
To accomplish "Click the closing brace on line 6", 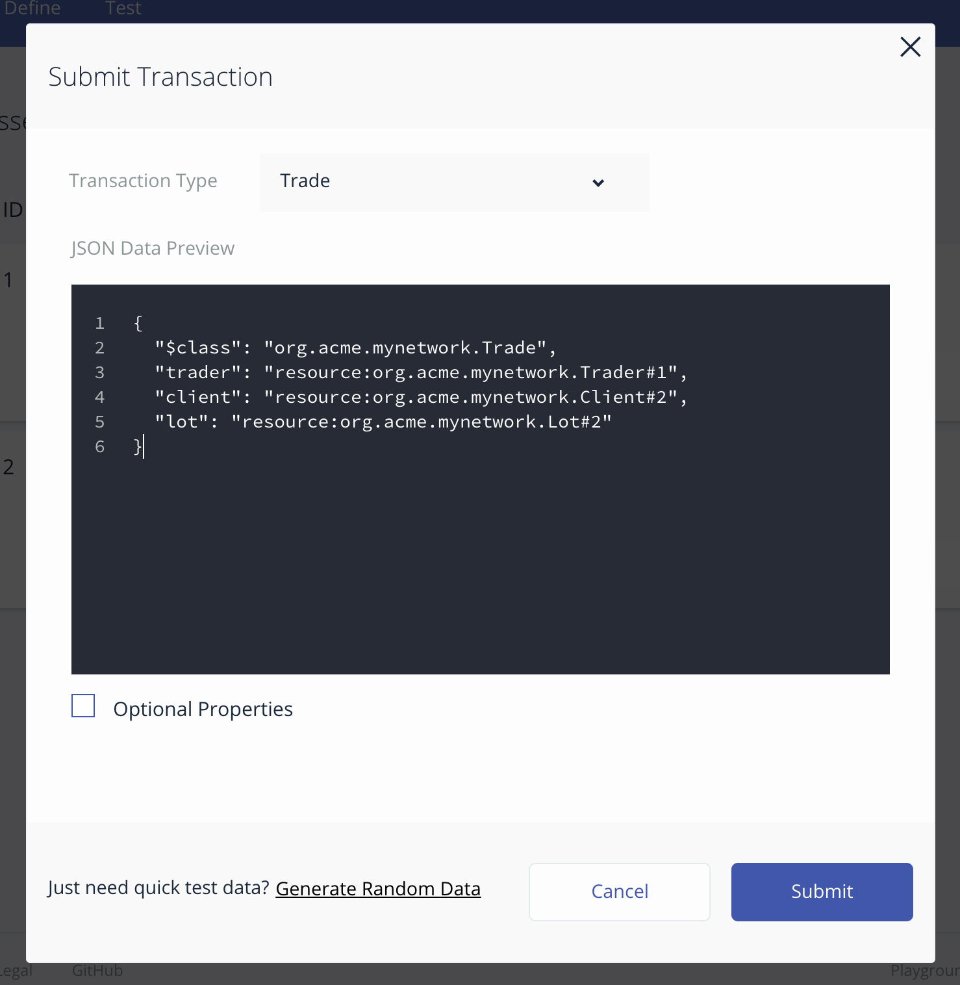I will coord(137,446).
